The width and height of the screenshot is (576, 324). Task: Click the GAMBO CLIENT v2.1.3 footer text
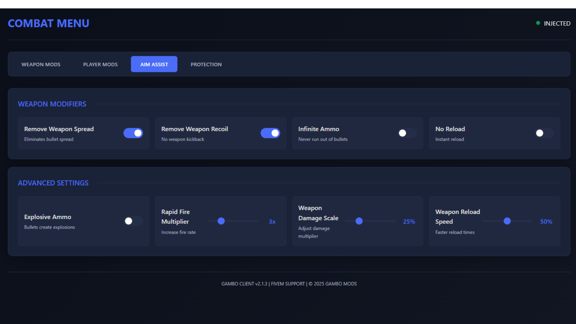(x=244, y=283)
